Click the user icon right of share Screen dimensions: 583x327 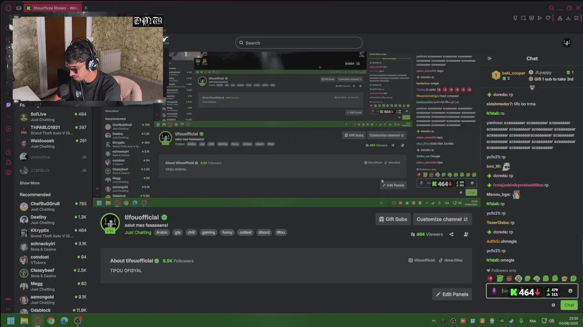[466, 234]
